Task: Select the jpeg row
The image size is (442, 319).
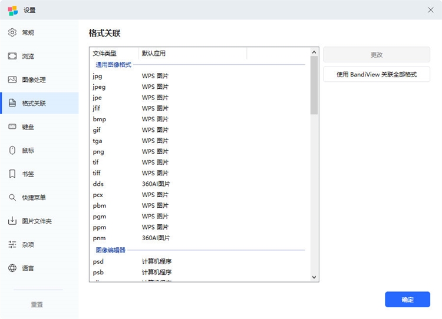Action: pyautogui.click(x=200, y=87)
